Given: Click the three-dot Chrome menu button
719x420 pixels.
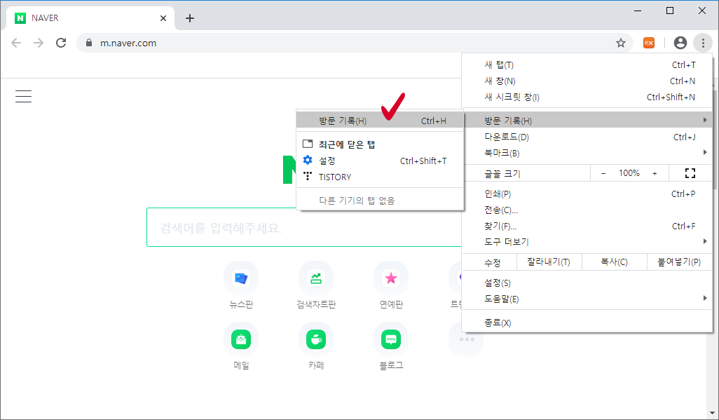Looking at the screenshot, I should 703,43.
